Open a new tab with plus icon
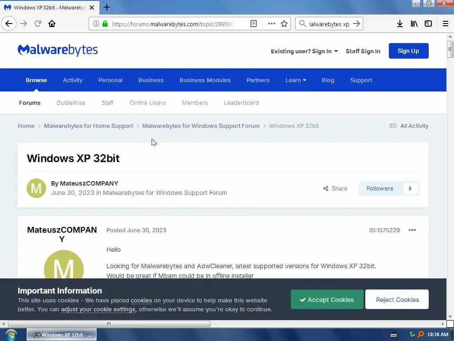 [x=107, y=7]
